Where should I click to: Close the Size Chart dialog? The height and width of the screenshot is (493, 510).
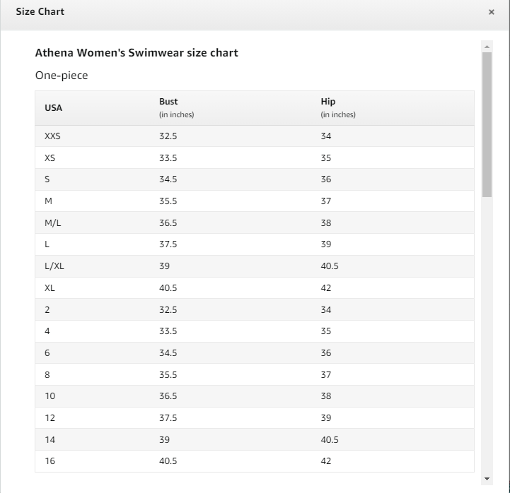(x=491, y=12)
